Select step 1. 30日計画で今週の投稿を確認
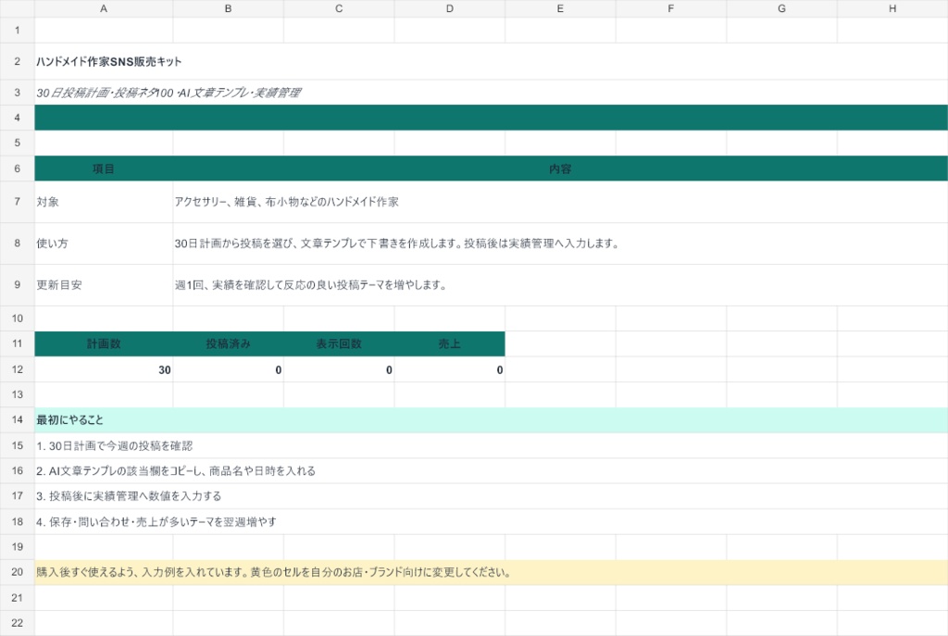Viewport: 948px width, 636px height. point(491,445)
